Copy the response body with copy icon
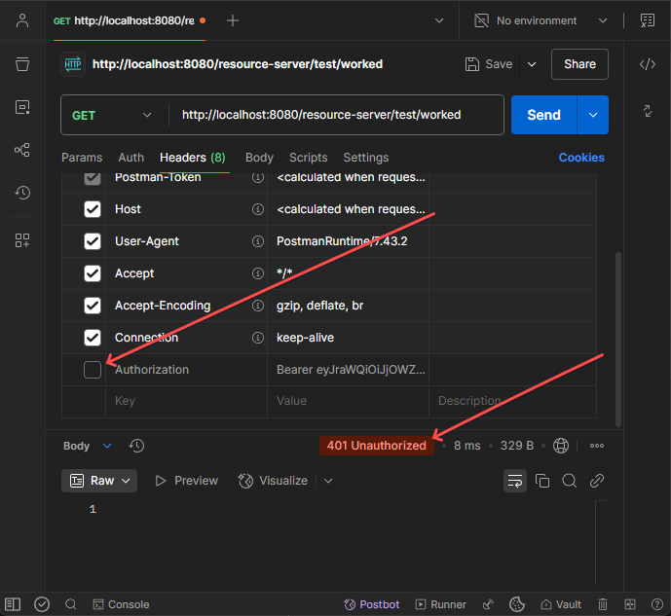The image size is (671, 616). tap(542, 481)
